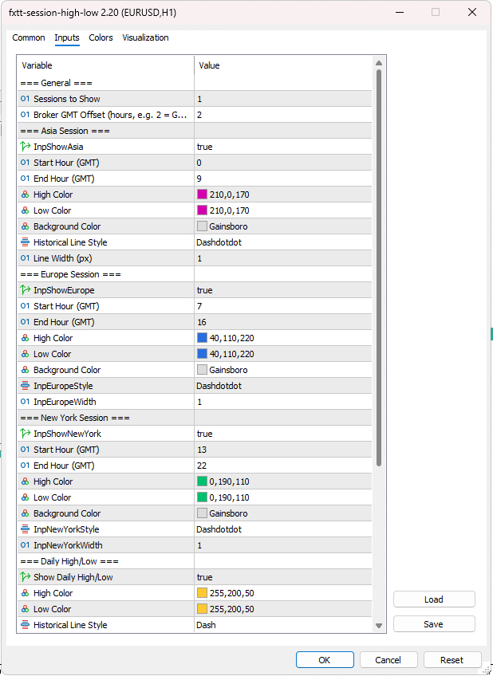Switch to the Visualization tab
493x676 pixels.
click(x=145, y=37)
